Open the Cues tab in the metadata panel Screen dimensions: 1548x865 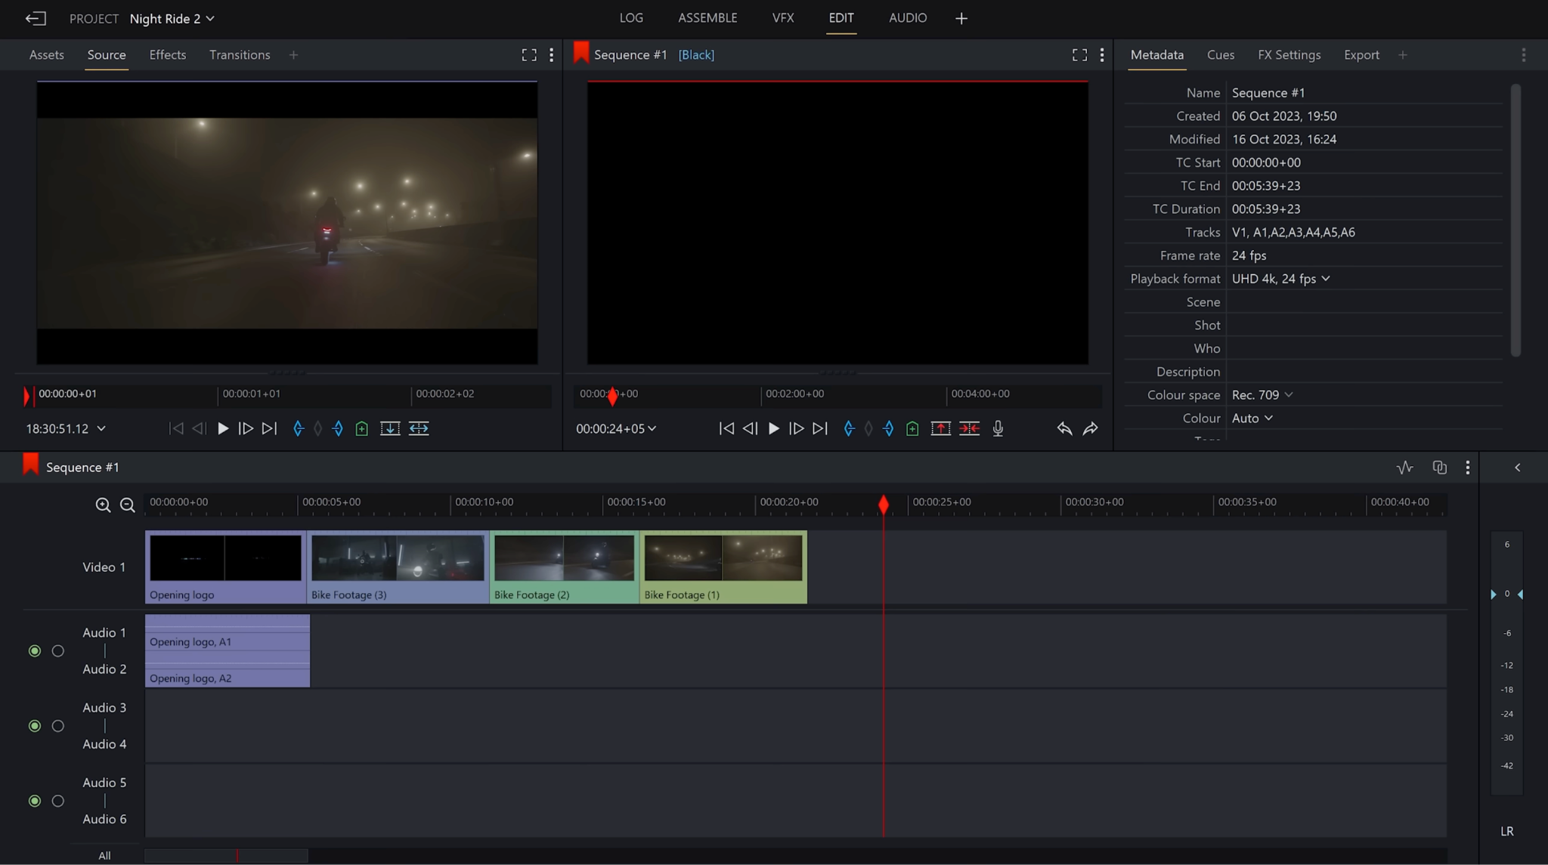tap(1221, 54)
